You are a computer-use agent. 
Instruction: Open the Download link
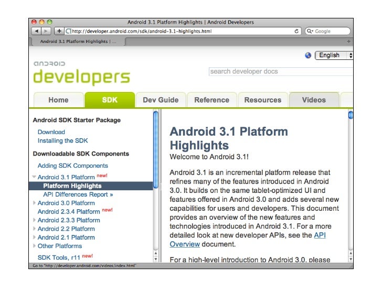[51, 132]
